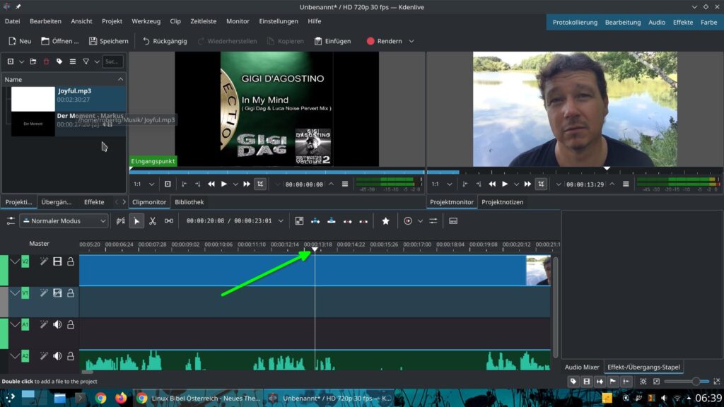Toggle V2 track target label

tap(25, 261)
